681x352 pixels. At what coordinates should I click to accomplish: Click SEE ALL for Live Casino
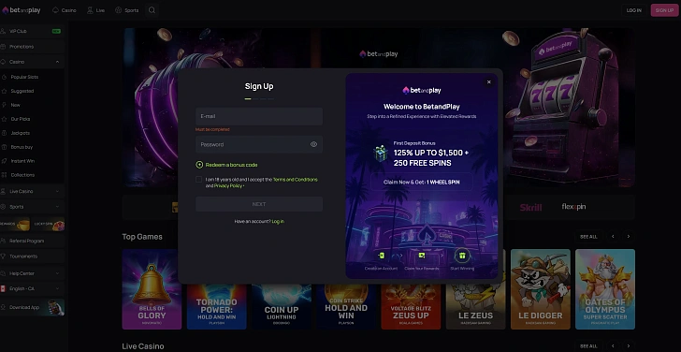tap(588, 346)
